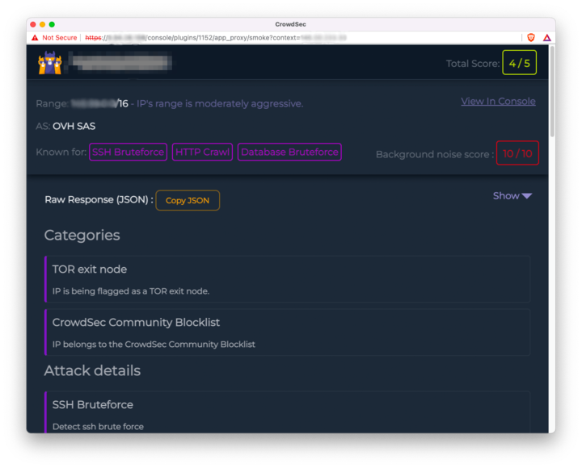This screenshot has height=468, width=582.
Task: Click the Total Score 4/5 badge
Action: click(x=519, y=63)
